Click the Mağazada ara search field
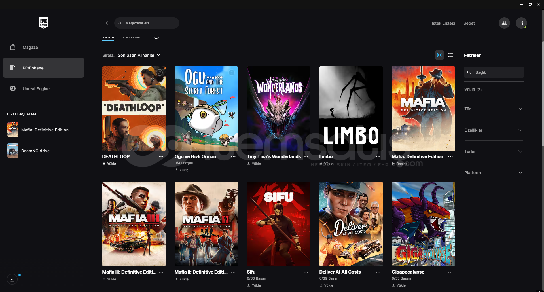The image size is (544, 292). pos(147,23)
